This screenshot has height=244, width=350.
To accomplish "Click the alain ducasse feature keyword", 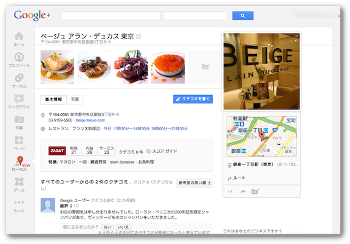I will [x=122, y=162].
